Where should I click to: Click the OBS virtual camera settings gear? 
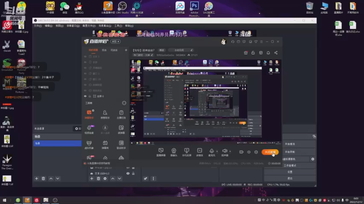click(313, 159)
